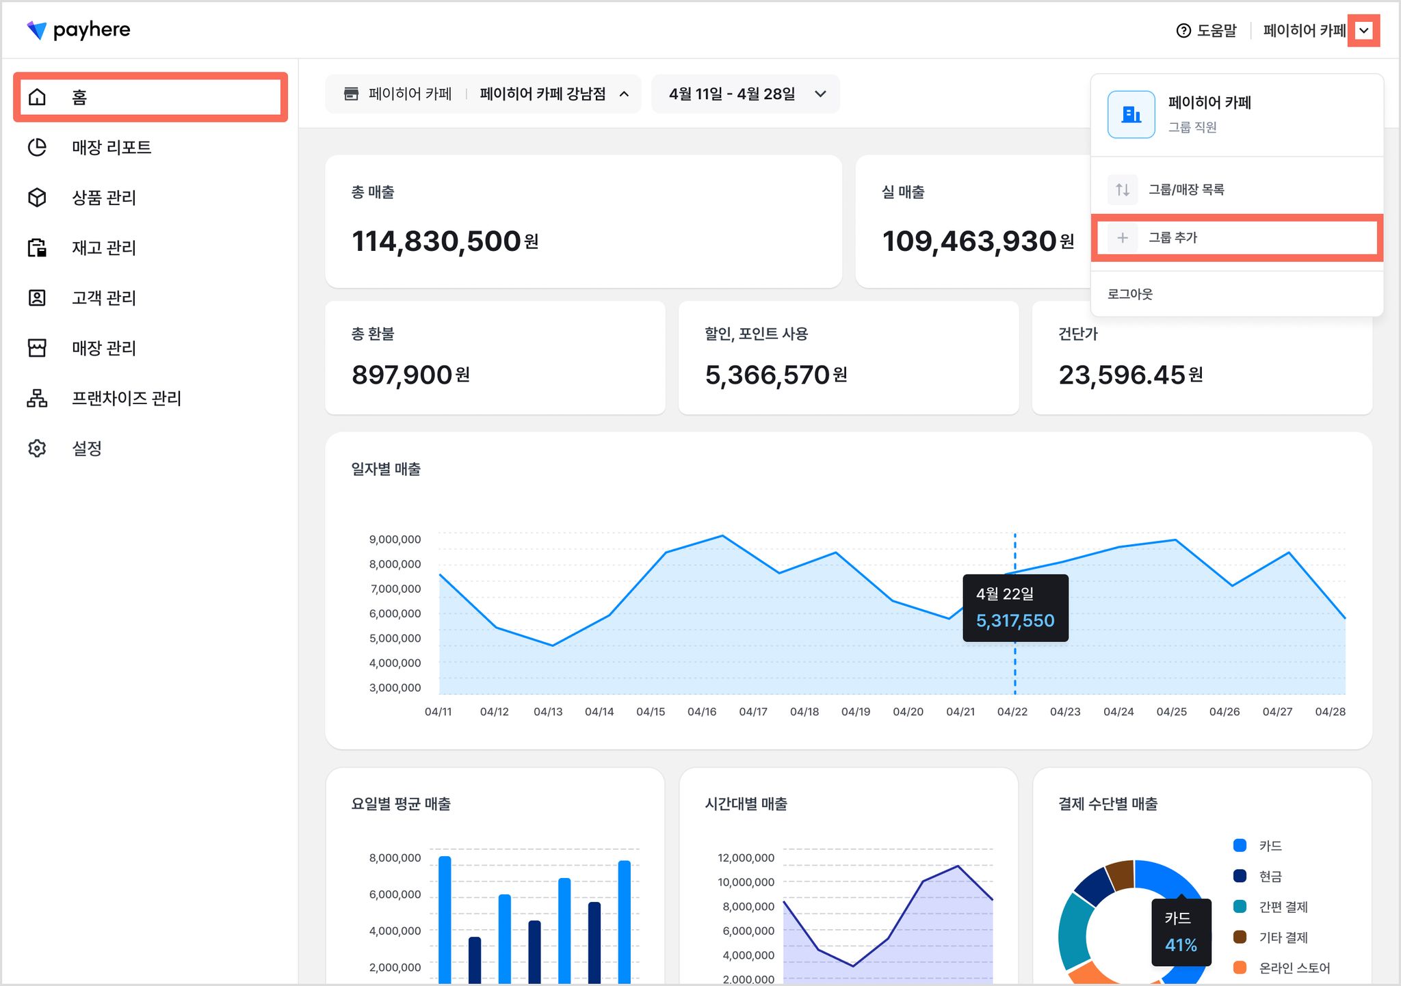Select 그룹/매장 목록 in account dropdown

[1237, 189]
